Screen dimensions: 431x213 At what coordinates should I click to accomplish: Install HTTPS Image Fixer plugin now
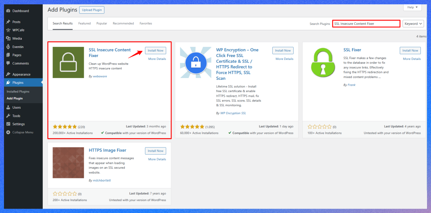click(x=156, y=151)
